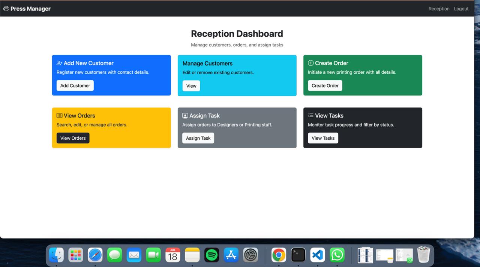Open App Store from the dock
The width and height of the screenshot is (480, 267).
231,255
